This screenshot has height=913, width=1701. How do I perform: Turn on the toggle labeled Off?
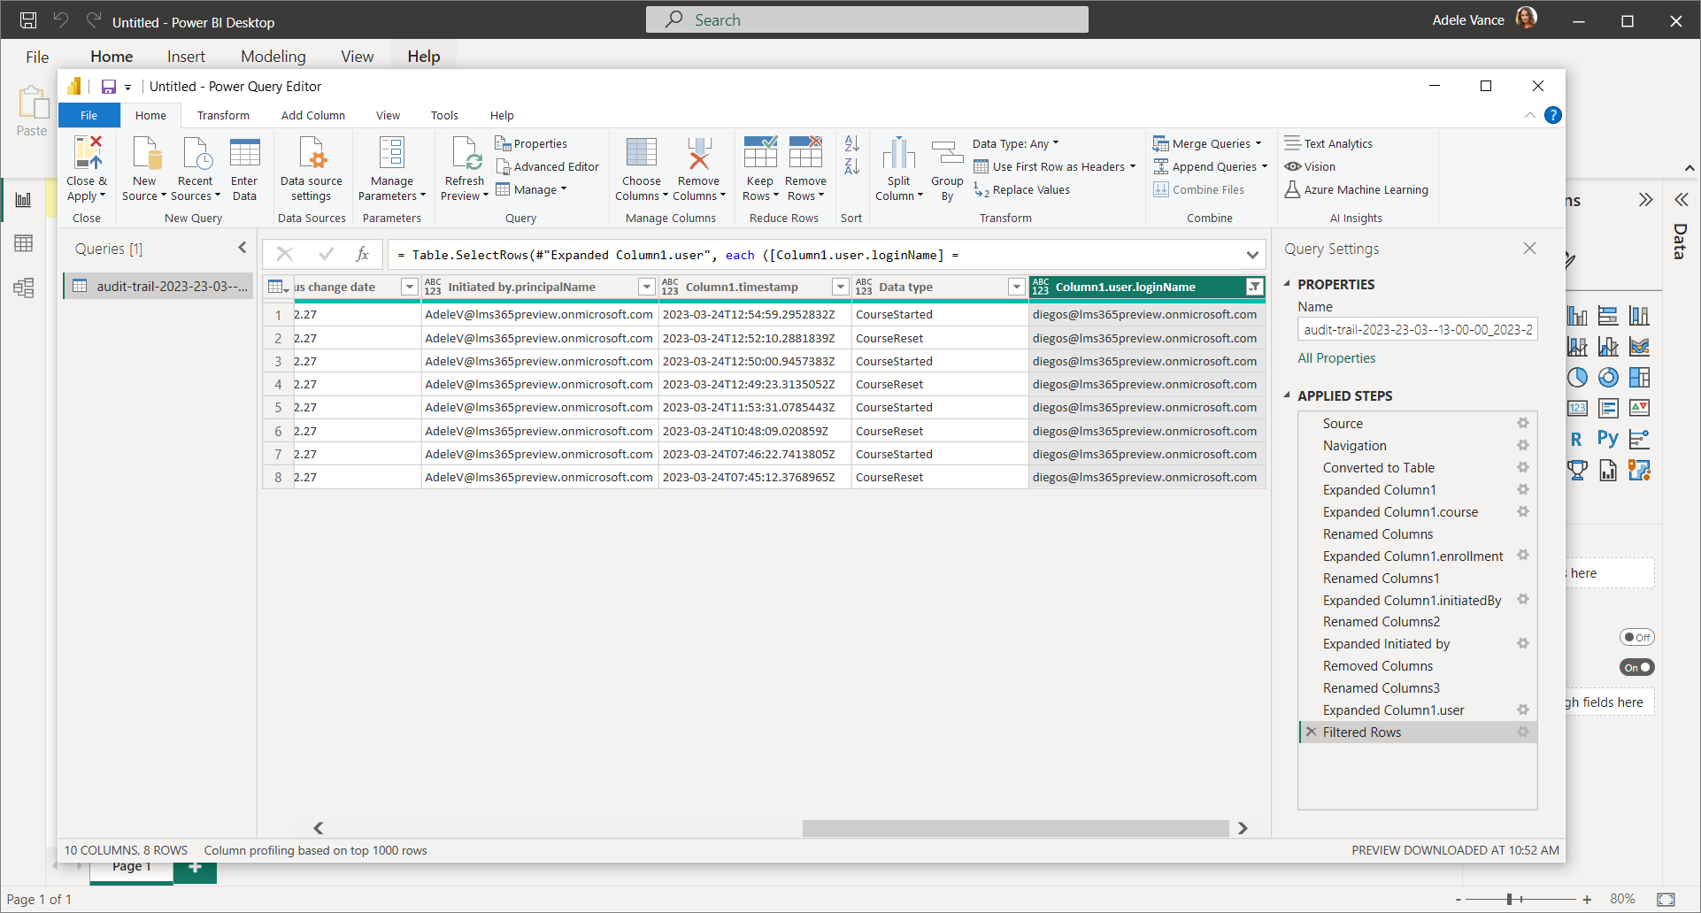coord(1637,637)
